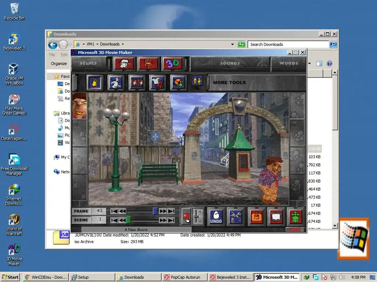Open recent locations dropdown in Downloads
This screenshot has height=282, width=377.
coord(70,44)
